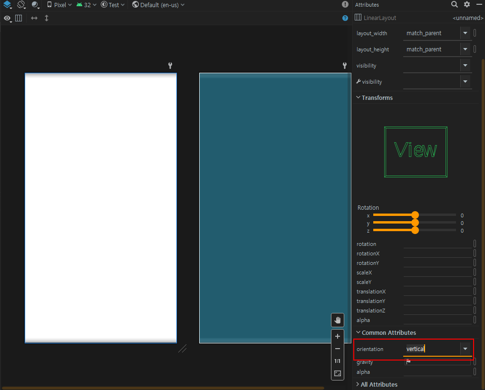The image size is (485, 390).
Task: Open the layout_width value dropdown
Action: pyautogui.click(x=465, y=33)
